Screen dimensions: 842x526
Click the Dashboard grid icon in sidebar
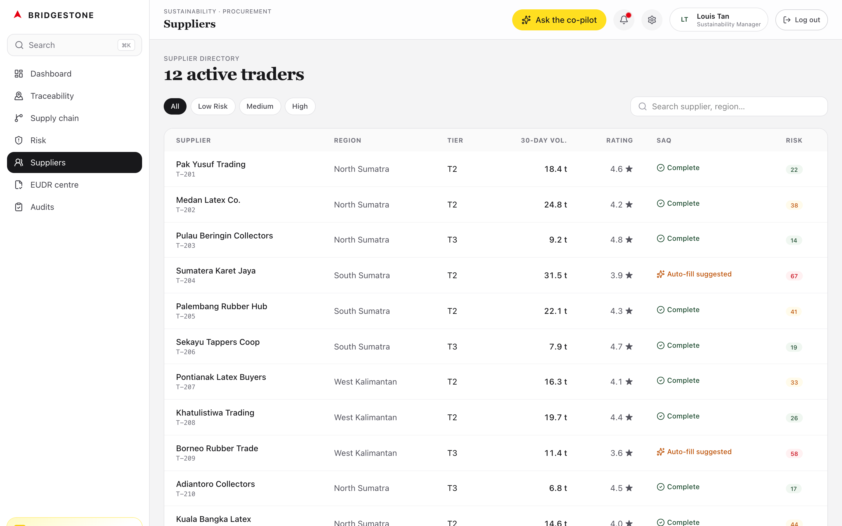[19, 74]
